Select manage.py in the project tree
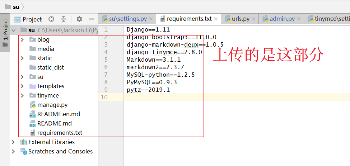The width and height of the screenshot is (350, 166). coord(52,105)
